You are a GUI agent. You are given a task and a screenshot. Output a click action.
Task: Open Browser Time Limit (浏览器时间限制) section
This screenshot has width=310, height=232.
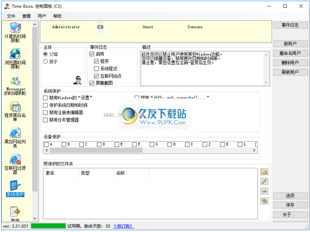(x=15, y=59)
